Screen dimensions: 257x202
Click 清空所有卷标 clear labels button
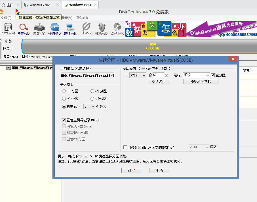pyautogui.click(x=201, y=82)
